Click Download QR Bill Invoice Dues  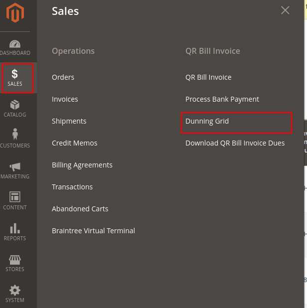[x=235, y=143]
